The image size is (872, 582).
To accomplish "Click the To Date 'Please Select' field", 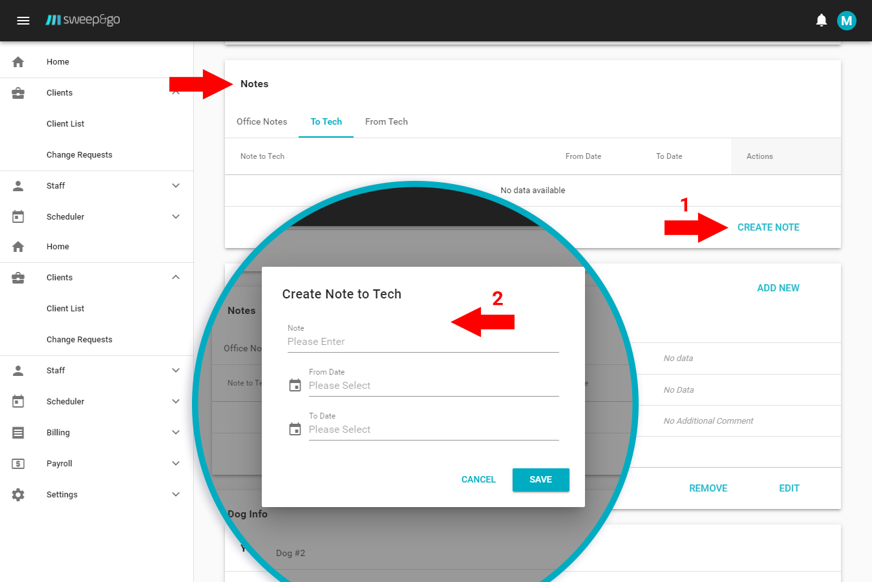I will [x=434, y=430].
